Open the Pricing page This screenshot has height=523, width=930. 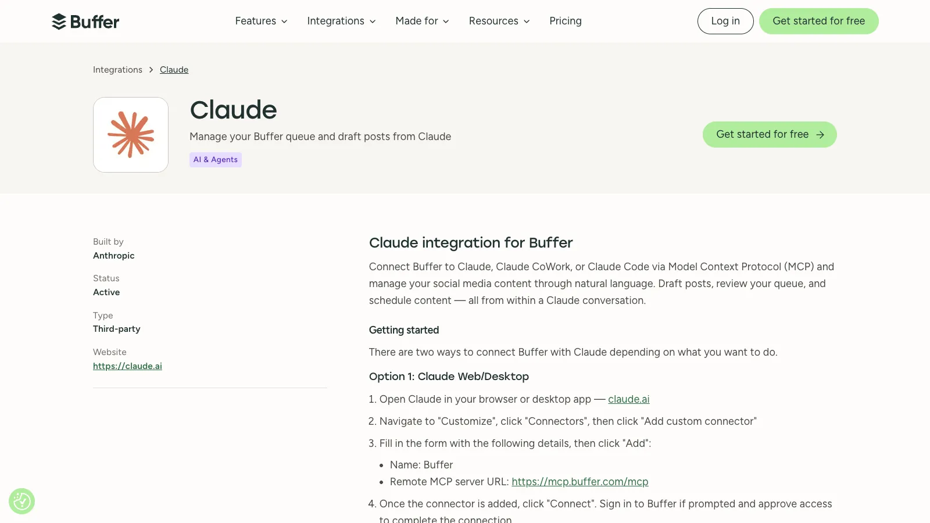[x=566, y=21]
